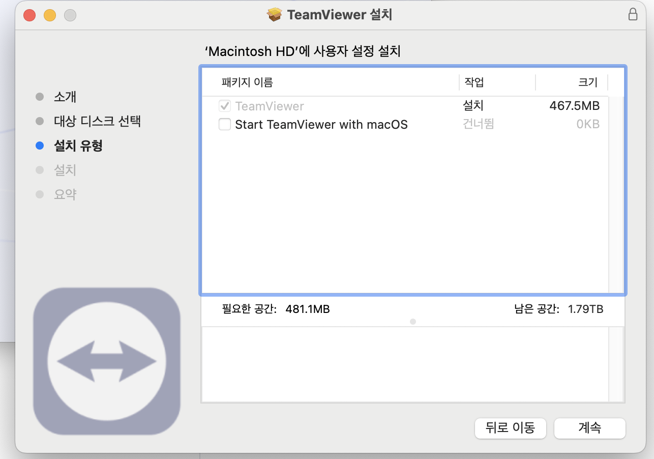The image size is (654, 459).
Task: Click the 467.5MB size value
Action: pyautogui.click(x=575, y=106)
